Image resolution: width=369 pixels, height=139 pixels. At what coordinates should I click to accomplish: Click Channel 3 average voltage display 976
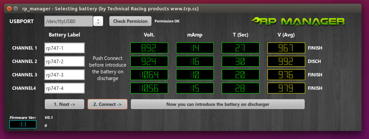click(x=286, y=75)
